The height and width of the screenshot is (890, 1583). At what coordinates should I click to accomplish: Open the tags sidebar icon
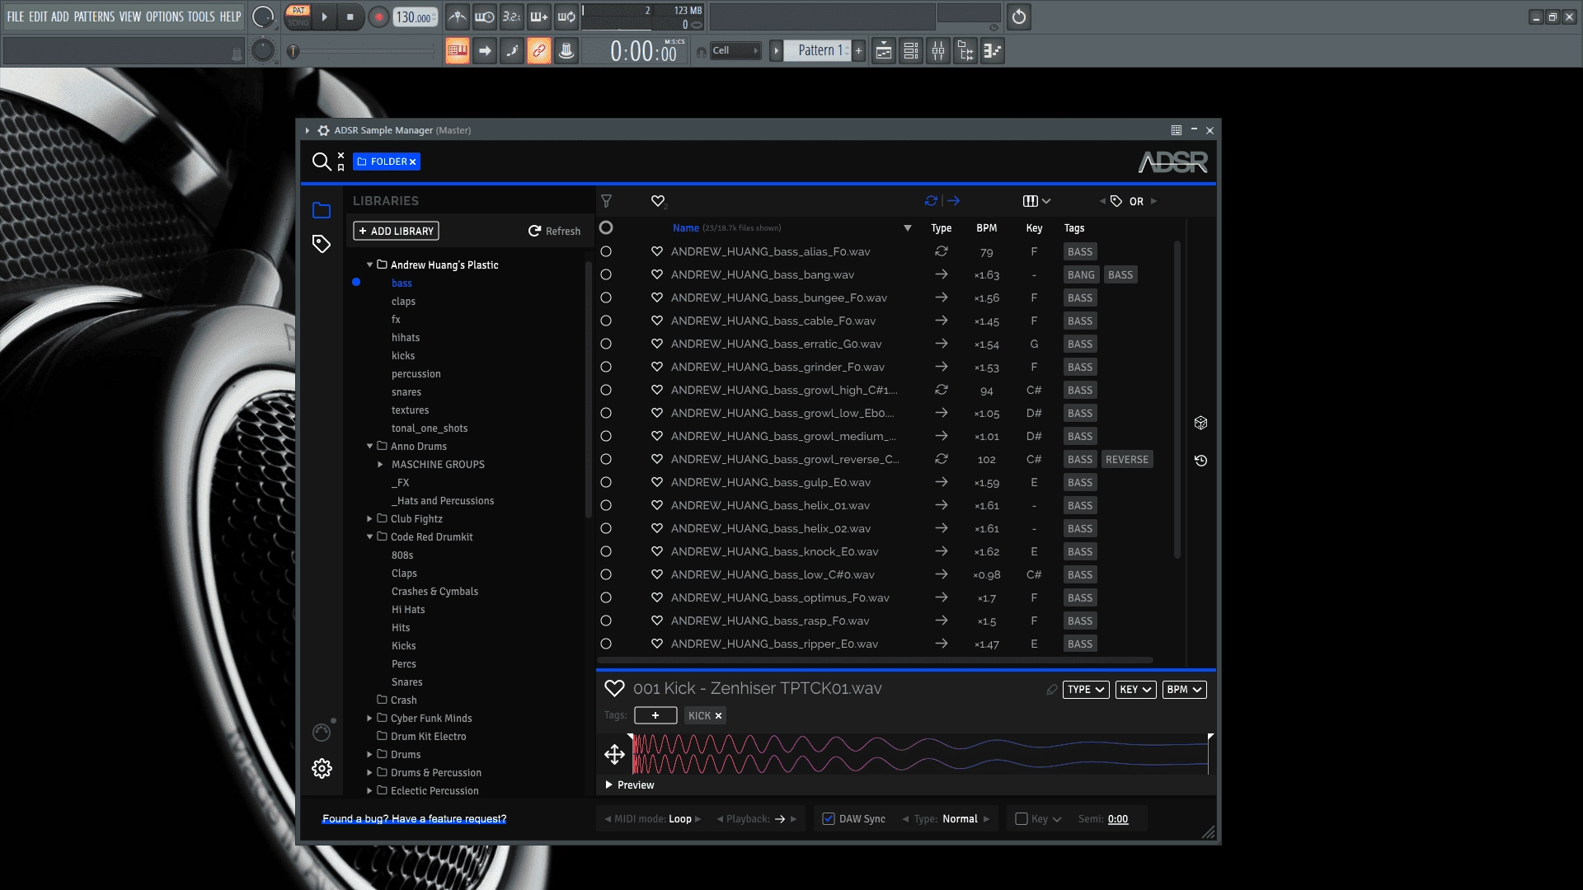322,244
